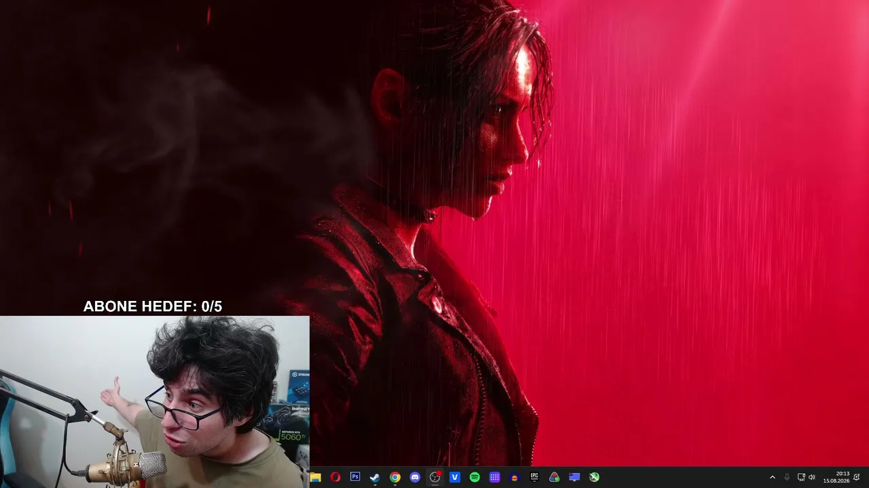The image size is (869, 488).
Task: Open network settings from the tray
Action: 801,477
